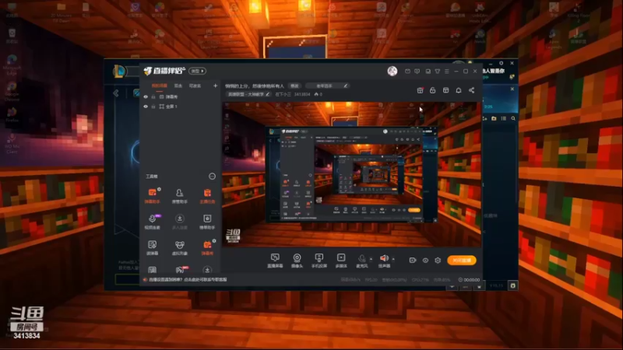This screenshot has width=623, height=350.
Task: Open the dropdown arrow at League client bottom
Action: [452, 286]
